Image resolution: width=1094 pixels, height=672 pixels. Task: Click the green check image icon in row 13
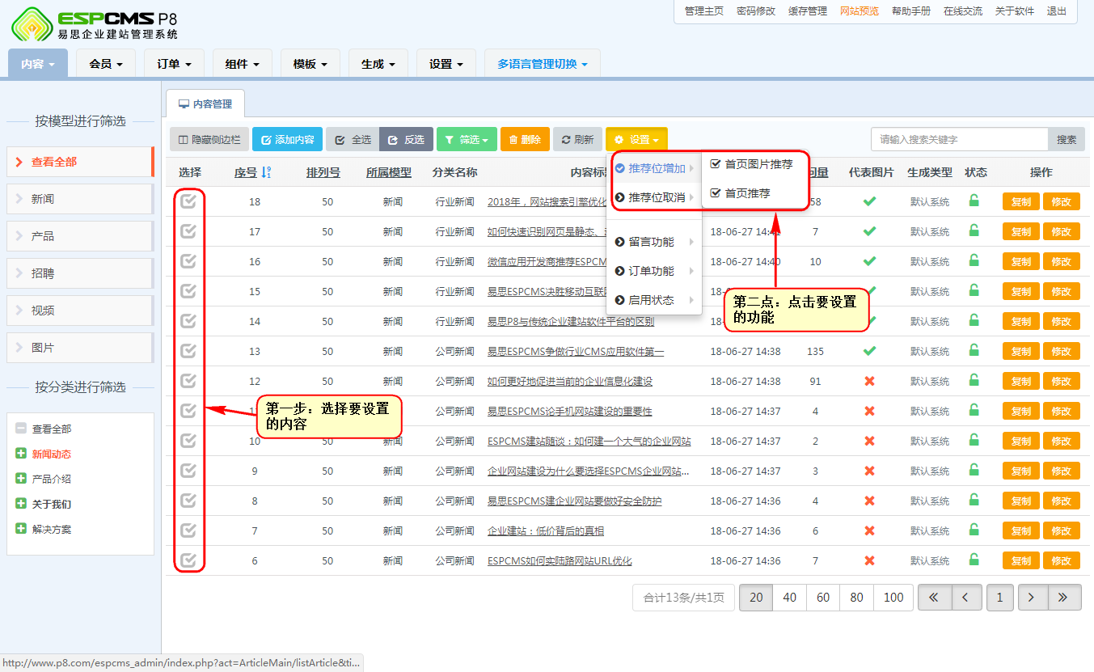(x=870, y=351)
